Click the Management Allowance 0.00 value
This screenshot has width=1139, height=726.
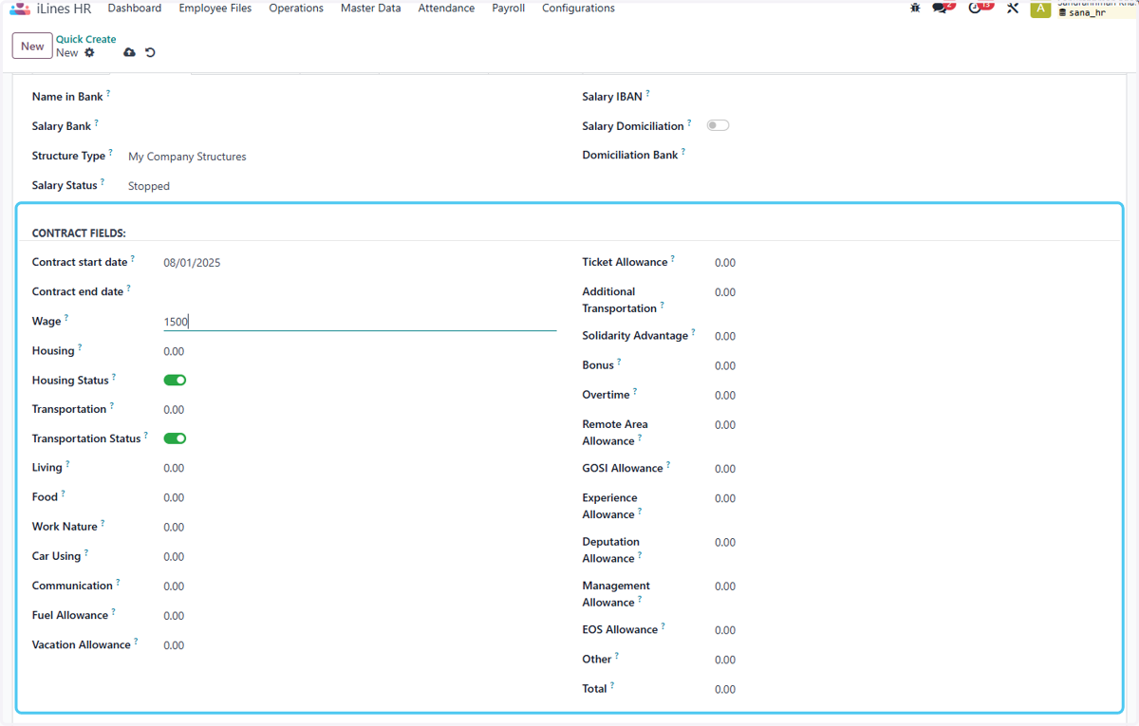click(725, 586)
